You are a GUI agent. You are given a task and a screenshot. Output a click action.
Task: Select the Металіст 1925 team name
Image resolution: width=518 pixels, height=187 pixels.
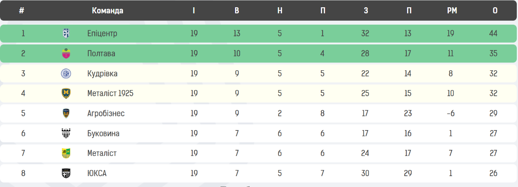(x=110, y=93)
